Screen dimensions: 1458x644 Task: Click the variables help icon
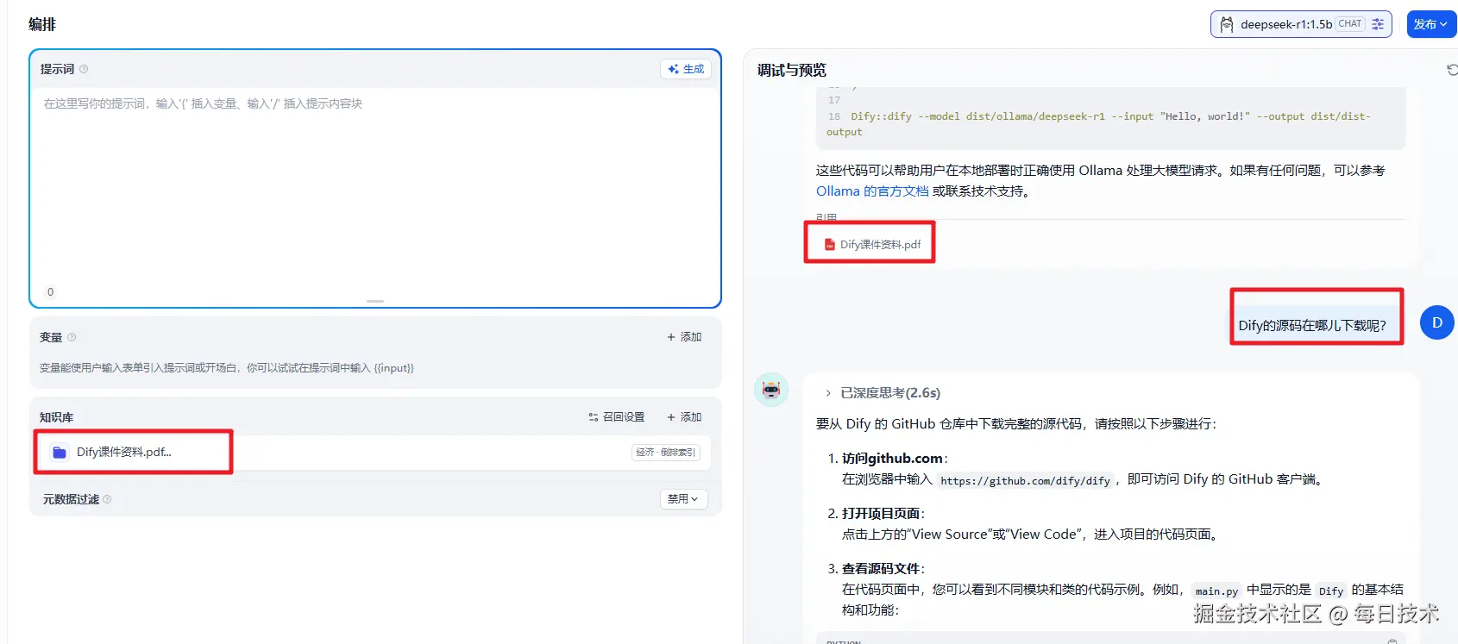tap(72, 337)
